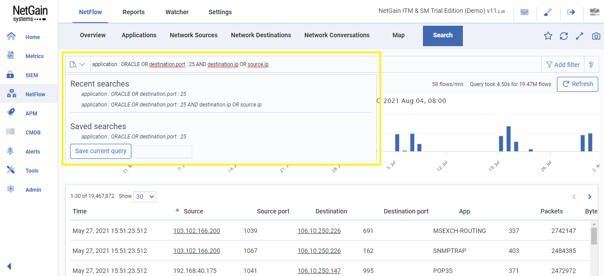
Task: Click the NetFlow network icon in sidebar
Action: tap(12, 94)
